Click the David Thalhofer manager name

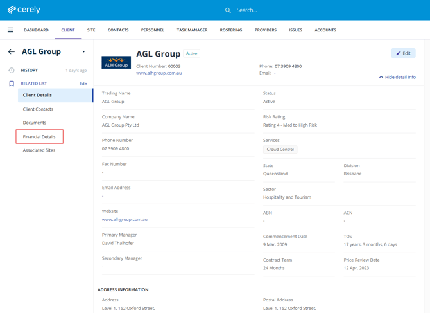118,243
